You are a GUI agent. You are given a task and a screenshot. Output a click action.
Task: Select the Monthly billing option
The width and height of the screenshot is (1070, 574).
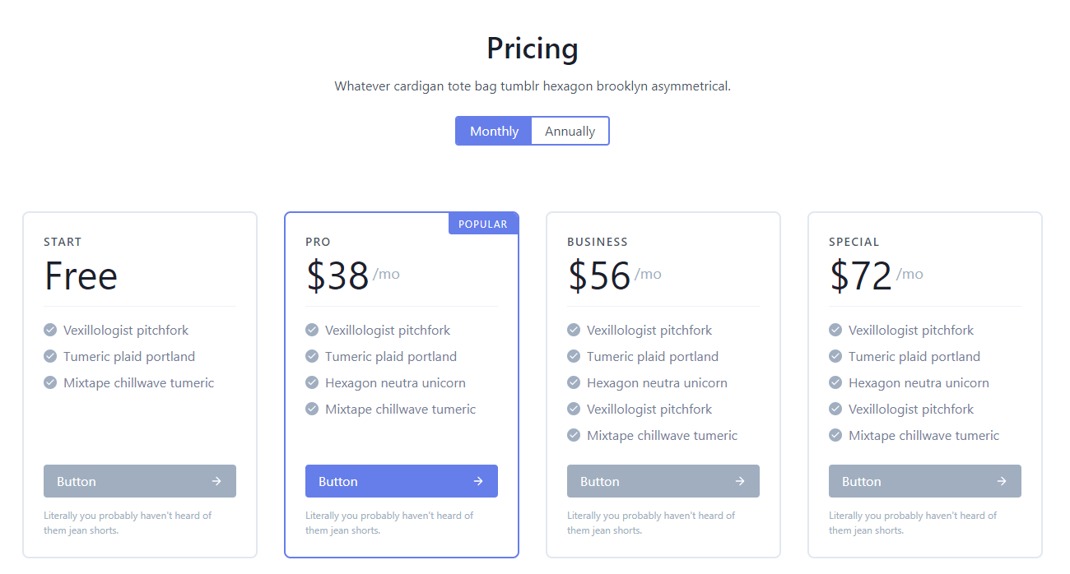[494, 131]
